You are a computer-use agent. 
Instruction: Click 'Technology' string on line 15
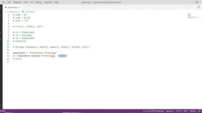click(48, 56)
